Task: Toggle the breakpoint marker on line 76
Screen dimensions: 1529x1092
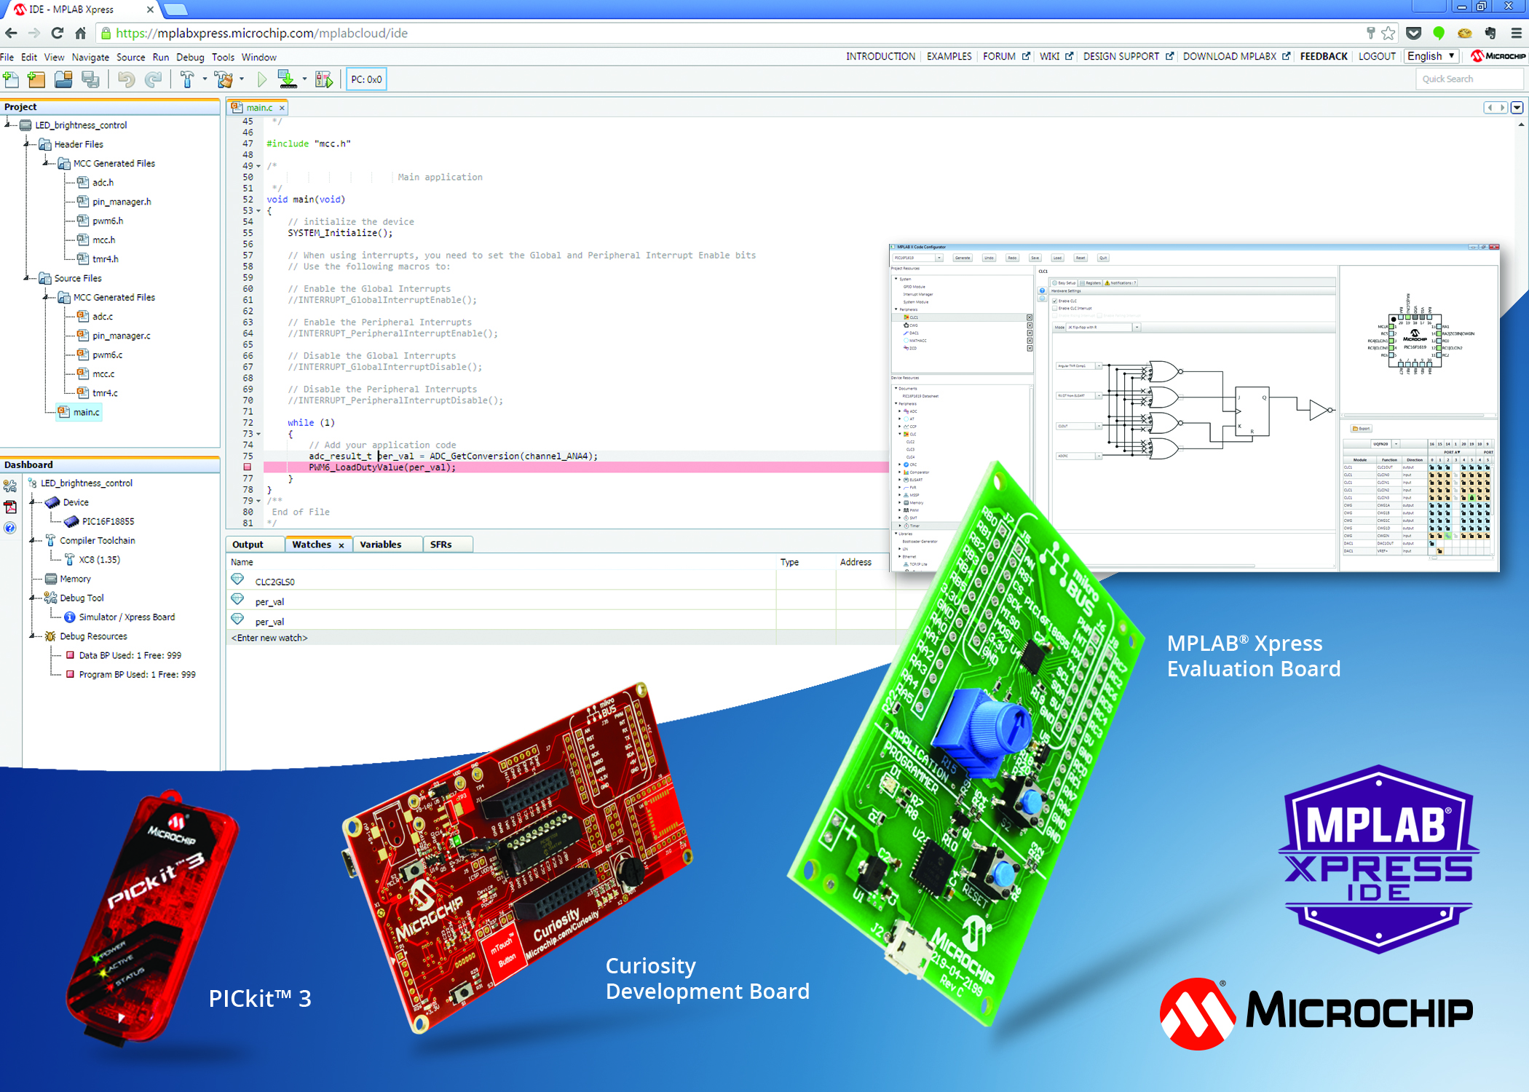Action: point(247,467)
